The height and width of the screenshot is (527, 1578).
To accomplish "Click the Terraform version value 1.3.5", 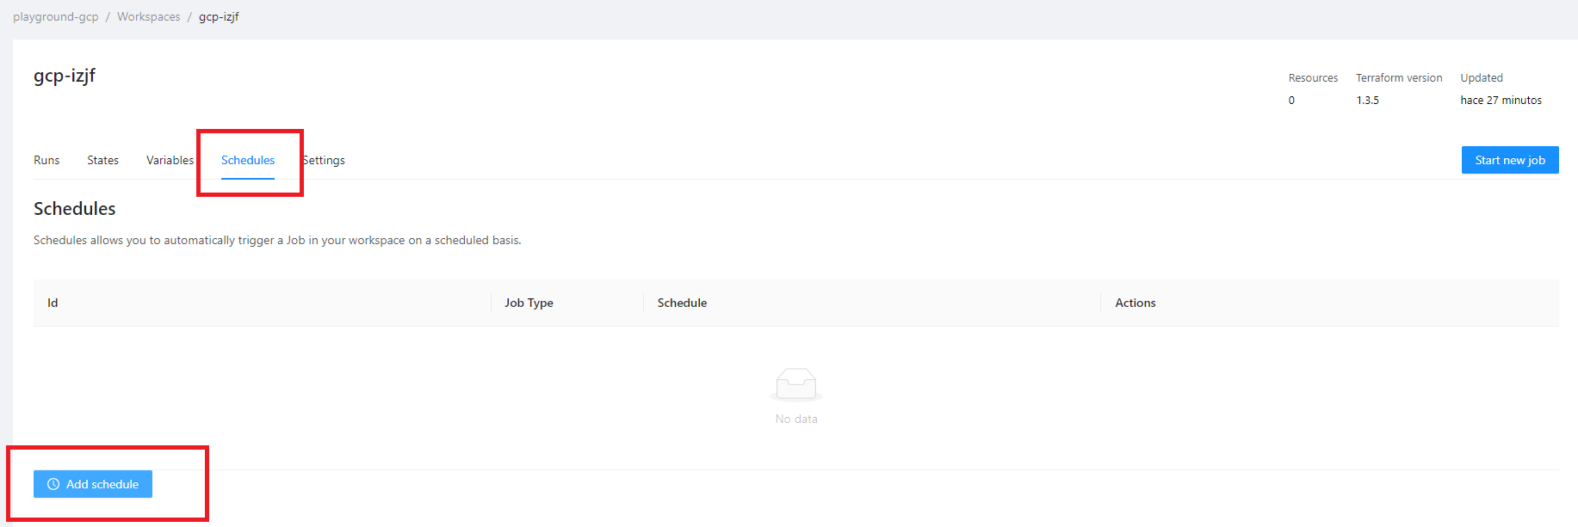I will (x=1367, y=101).
